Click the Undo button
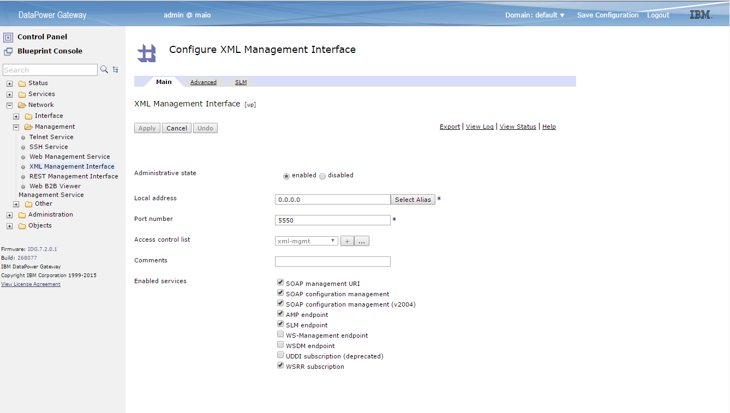Viewport: 730px width, 413px height. click(x=205, y=128)
